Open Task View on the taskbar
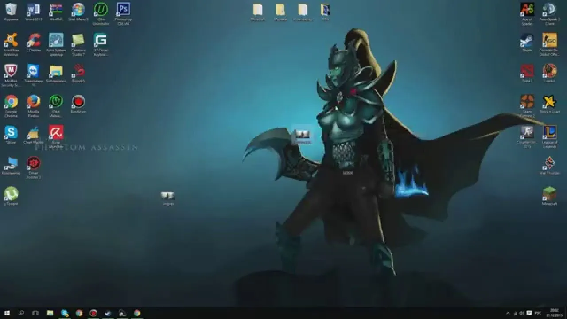 [35, 313]
